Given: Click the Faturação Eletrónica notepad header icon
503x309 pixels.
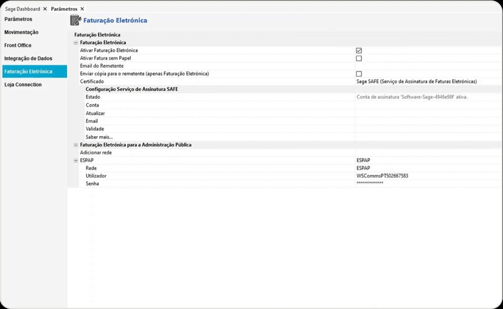Looking at the screenshot, I should [x=75, y=20].
